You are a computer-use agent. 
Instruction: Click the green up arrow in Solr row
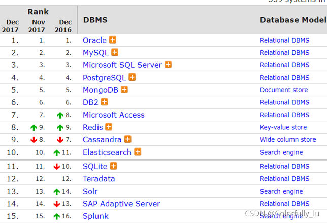tap(57, 192)
